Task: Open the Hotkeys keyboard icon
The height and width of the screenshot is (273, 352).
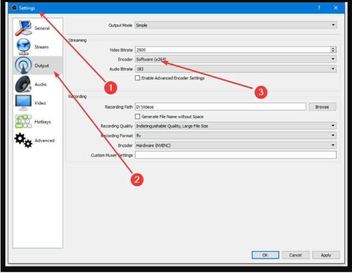Action: [x=23, y=121]
